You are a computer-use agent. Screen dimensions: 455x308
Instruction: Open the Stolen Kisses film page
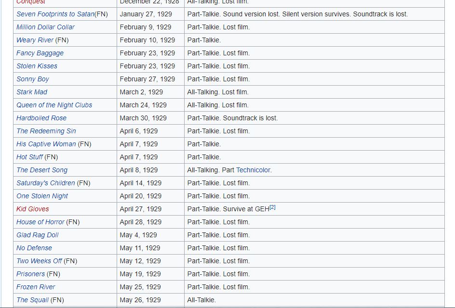tap(37, 66)
